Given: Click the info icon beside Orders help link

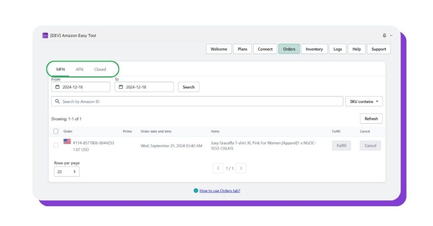Looking at the screenshot, I should [x=196, y=191].
